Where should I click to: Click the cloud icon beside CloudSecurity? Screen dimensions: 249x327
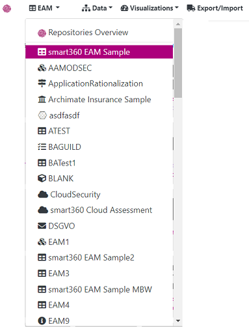[43, 194]
